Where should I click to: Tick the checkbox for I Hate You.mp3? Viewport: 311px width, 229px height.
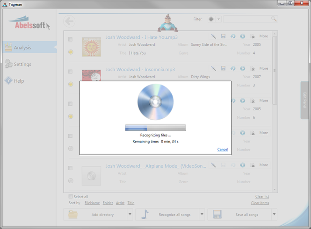[x=71, y=39]
